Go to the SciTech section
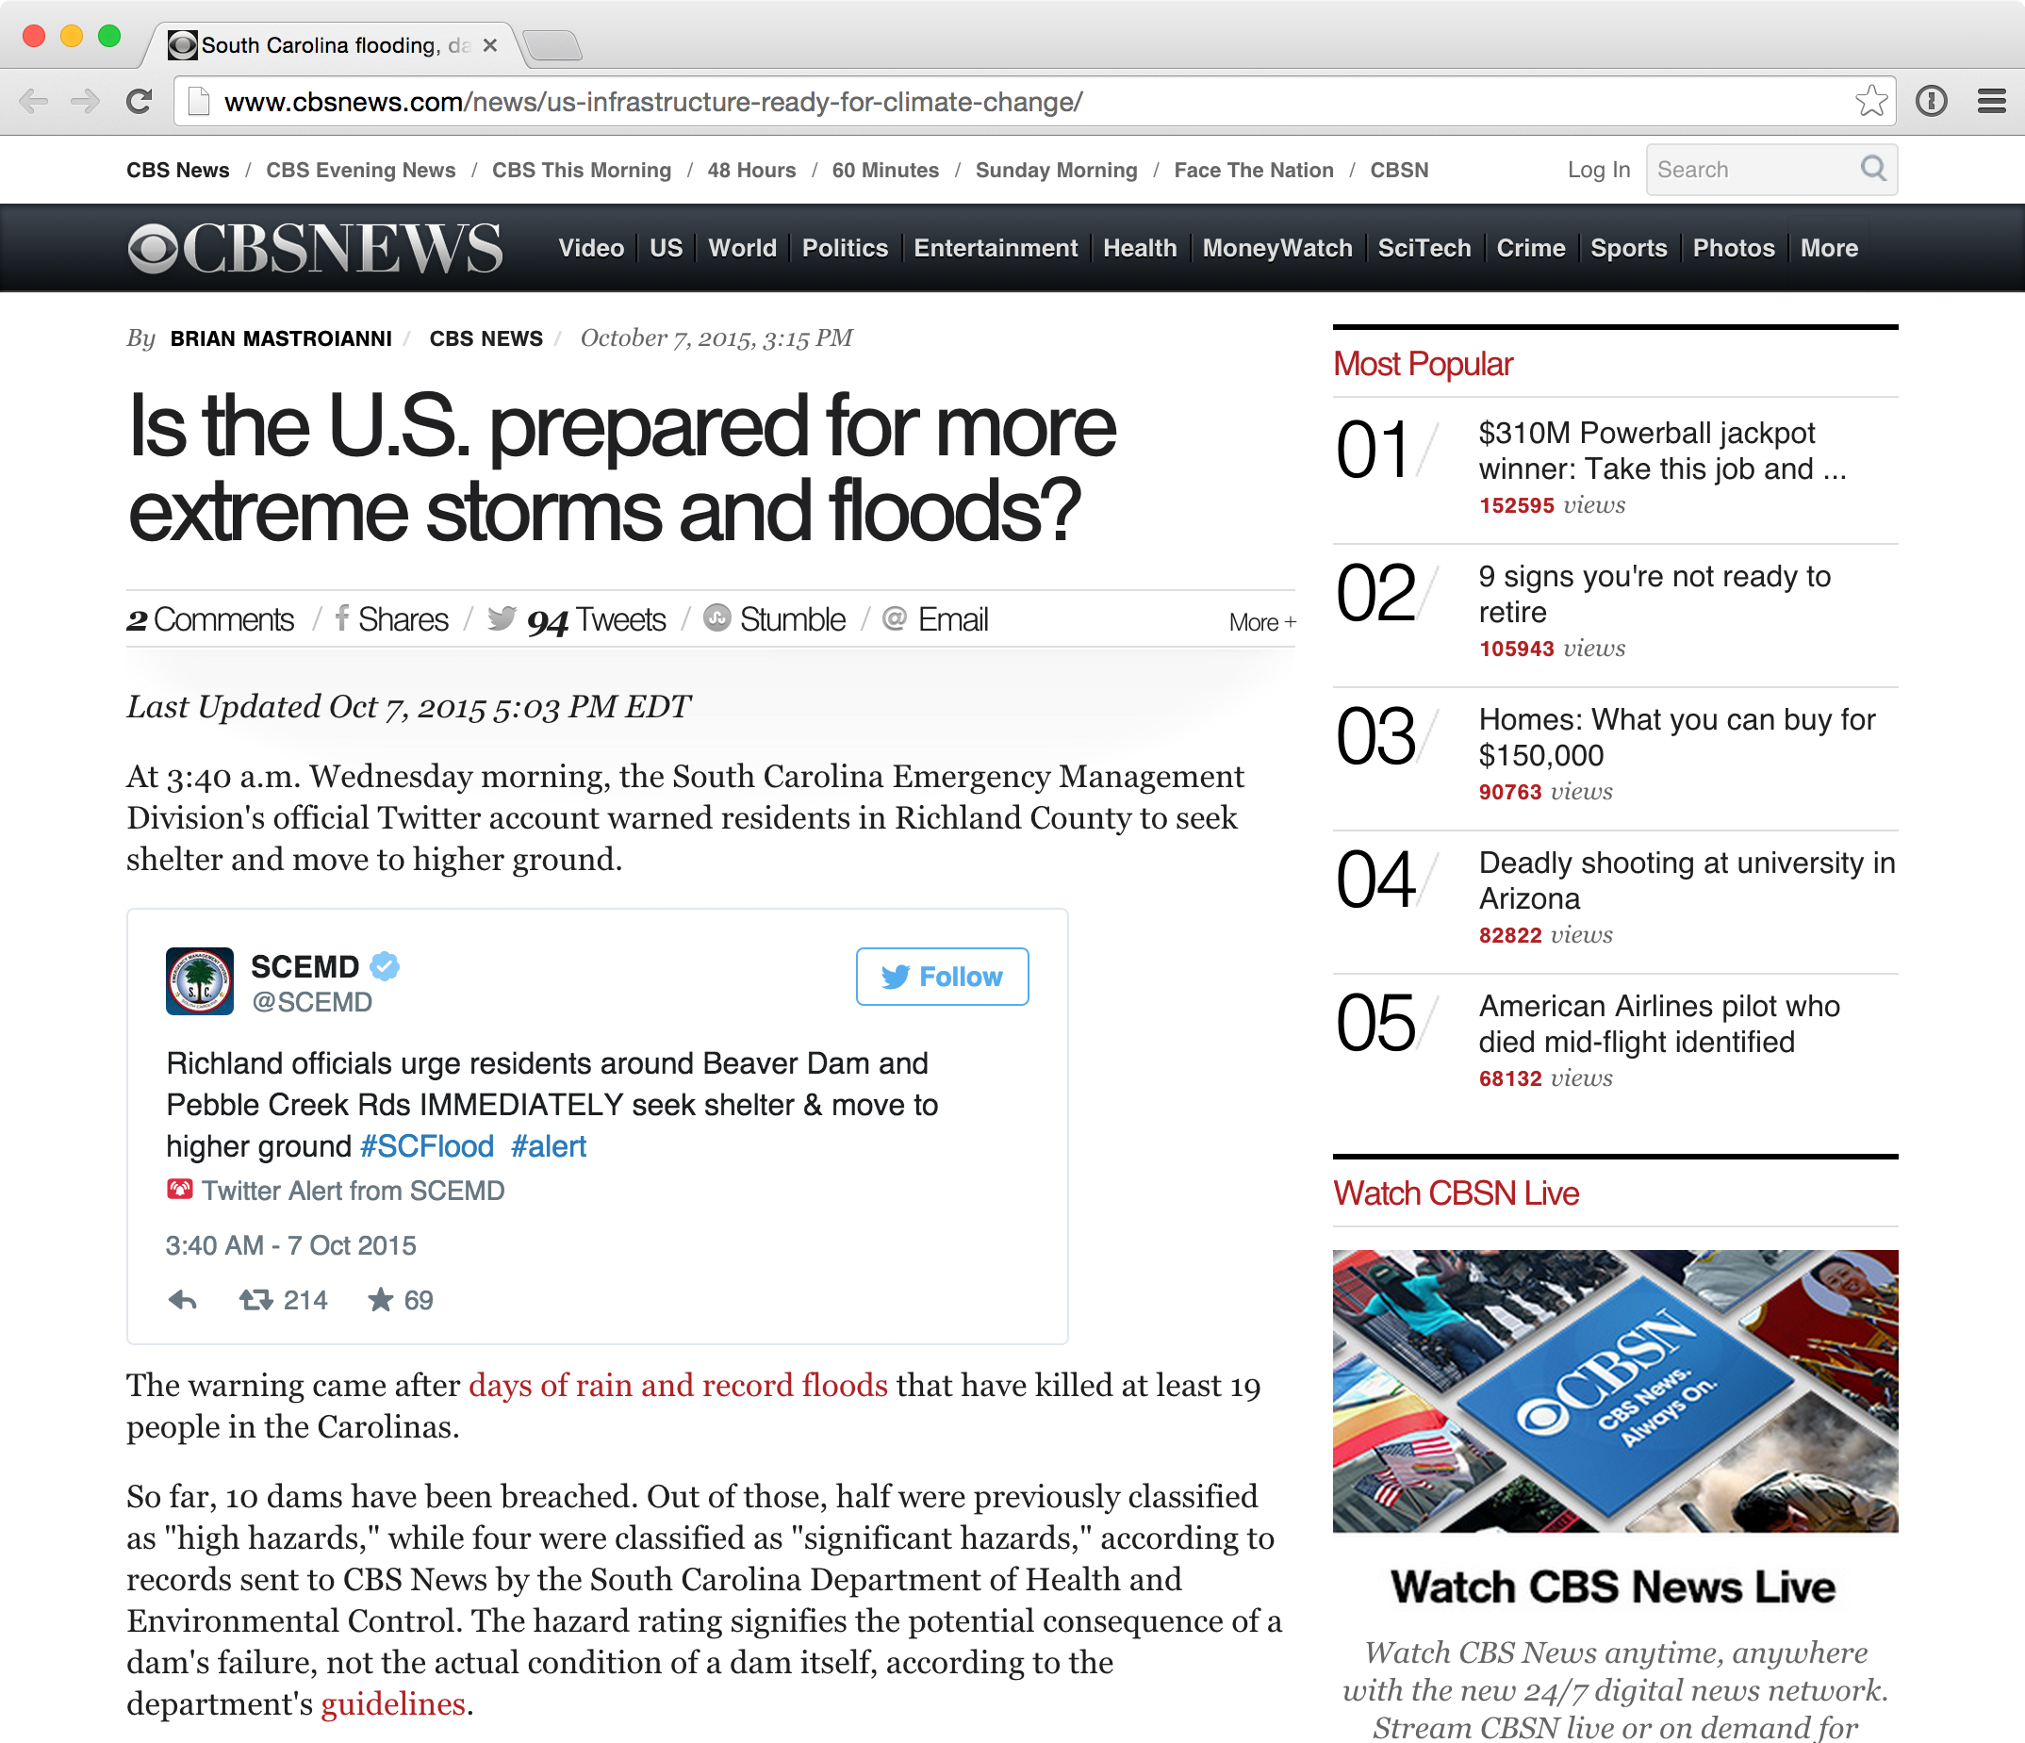The height and width of the screenshot is (1743, 2025). [1424, 248]
